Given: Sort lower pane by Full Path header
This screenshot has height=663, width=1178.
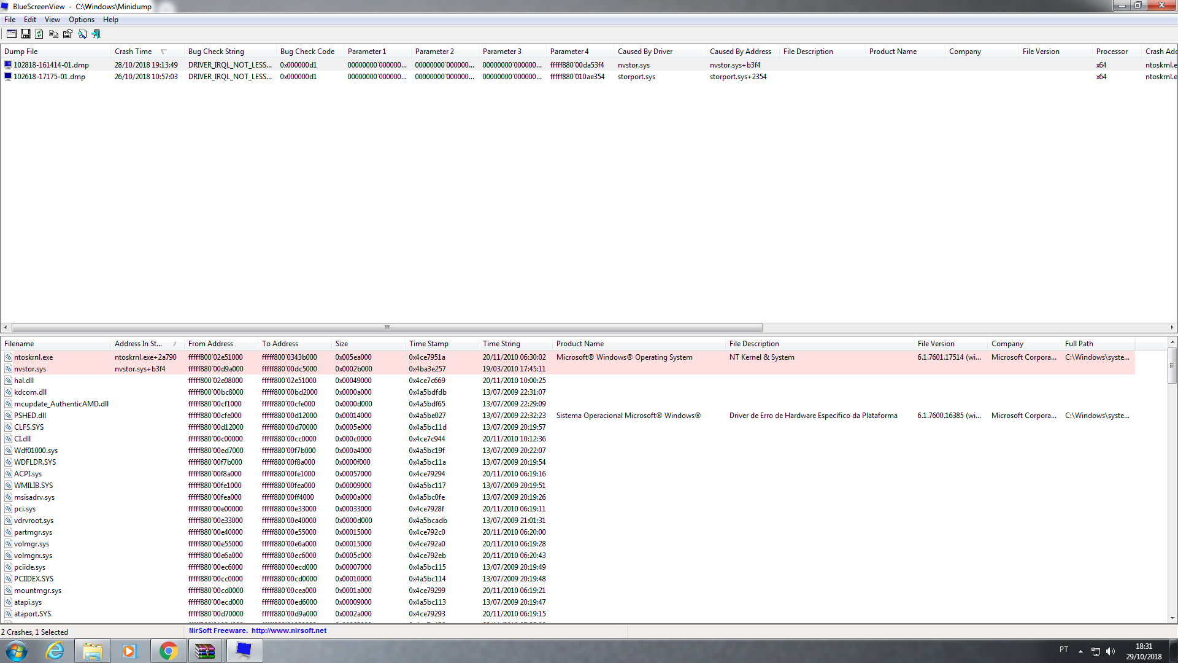Looking at the screenshot, I should coord(1098,344).
